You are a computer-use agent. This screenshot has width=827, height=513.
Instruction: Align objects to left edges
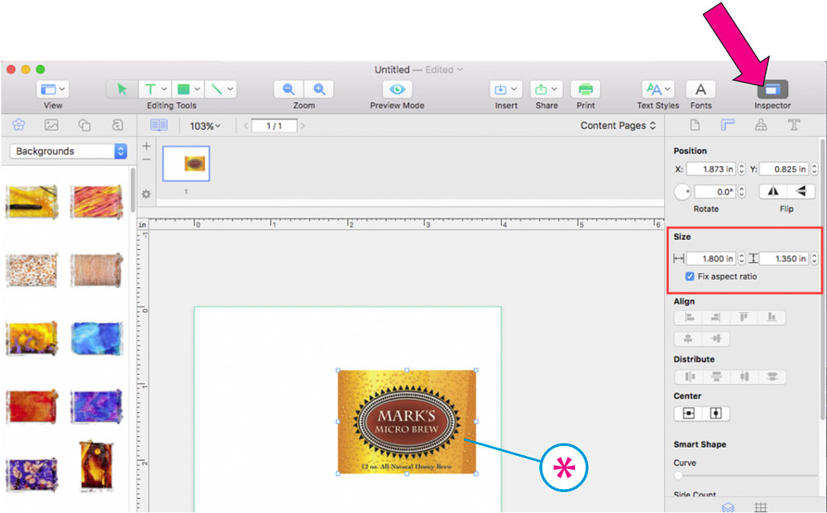pyautogui.click(x=688, y=317)
